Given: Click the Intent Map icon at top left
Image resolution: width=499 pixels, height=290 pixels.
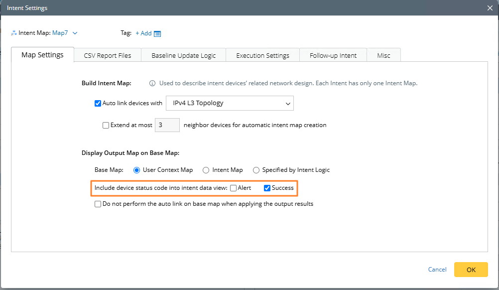Looking at the screenshot, I should (x=13, y=33).
